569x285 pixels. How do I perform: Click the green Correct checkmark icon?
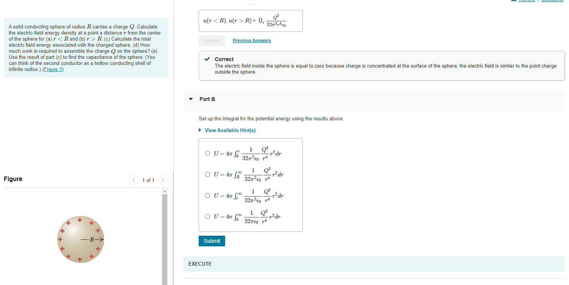pyautogui.click(x=207, y=59)
